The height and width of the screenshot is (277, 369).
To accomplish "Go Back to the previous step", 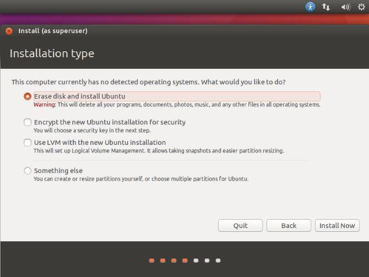I will click(289, 225).
